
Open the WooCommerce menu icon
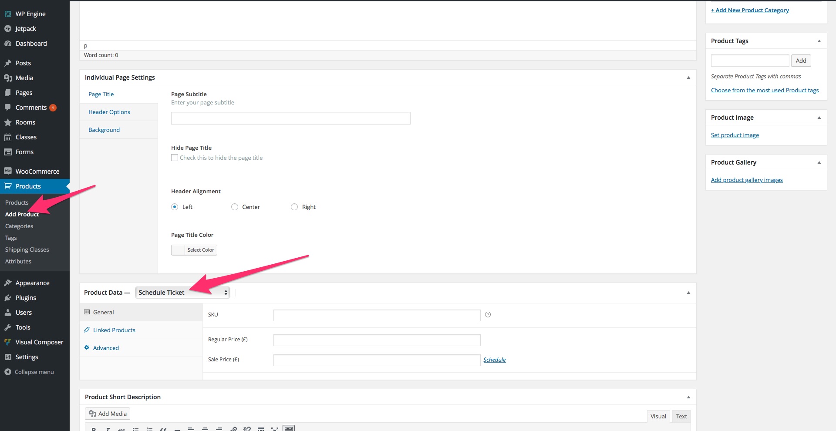(8, 171)
